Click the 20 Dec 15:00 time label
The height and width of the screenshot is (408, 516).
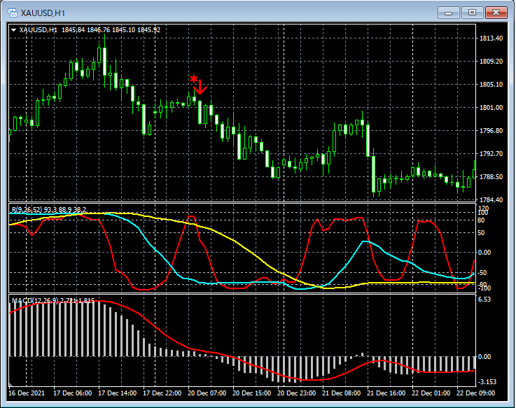pyautogui.click(x=252, y=393)
